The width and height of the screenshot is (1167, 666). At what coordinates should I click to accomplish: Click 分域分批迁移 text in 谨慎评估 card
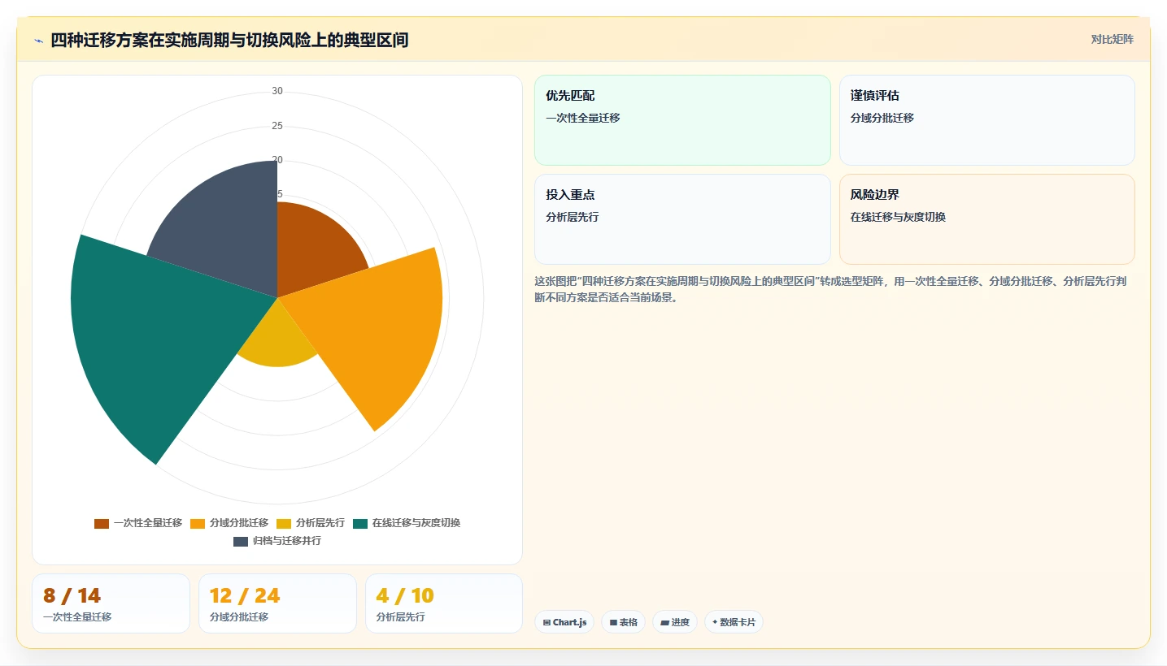882,118
